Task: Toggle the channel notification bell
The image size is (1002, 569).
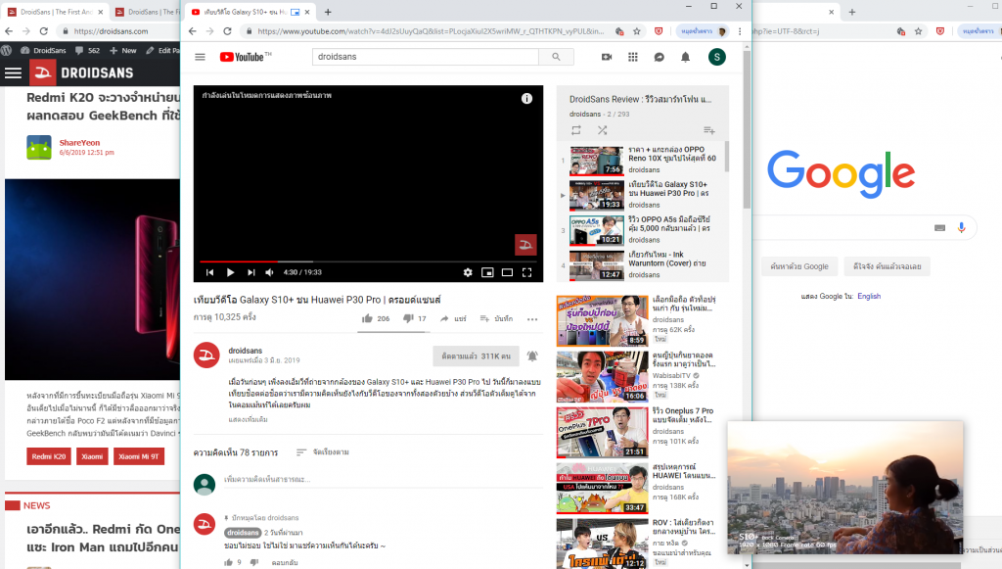Action: (532, 356)
